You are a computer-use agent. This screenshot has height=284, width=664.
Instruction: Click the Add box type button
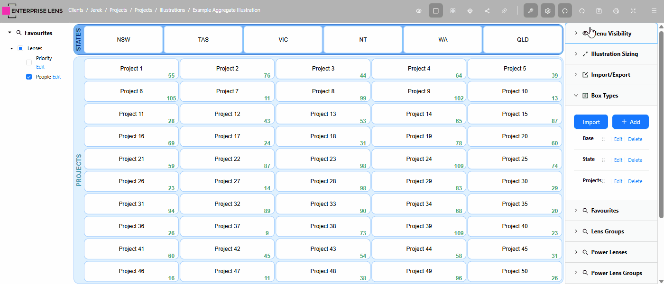630,122
